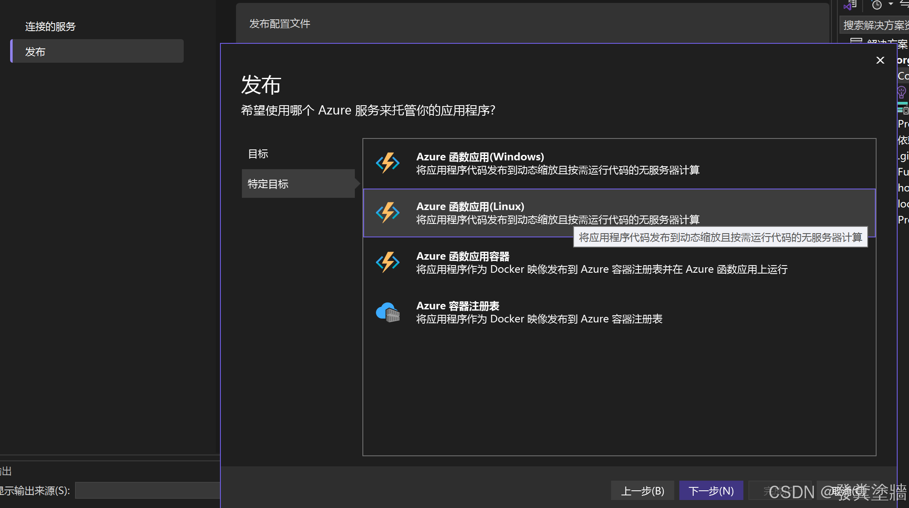
Task: Proceed with 下一步(N) button
Action: 711,491
